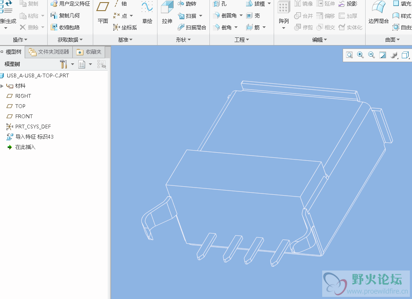Zoom in using the graphics toolbar
This screenshot has width=412, height=299.
click(360, 55)
